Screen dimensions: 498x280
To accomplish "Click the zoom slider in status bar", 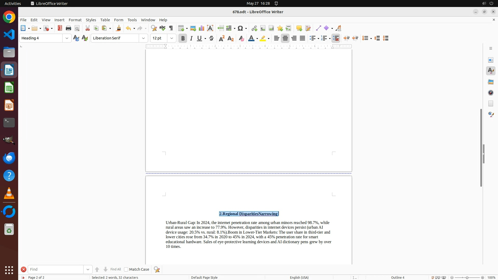I will tap(467, 277).
